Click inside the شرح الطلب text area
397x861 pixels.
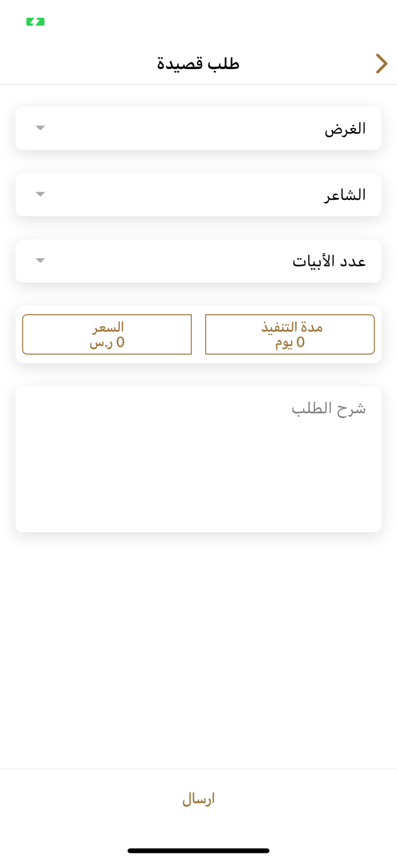(x=198, y=459)
